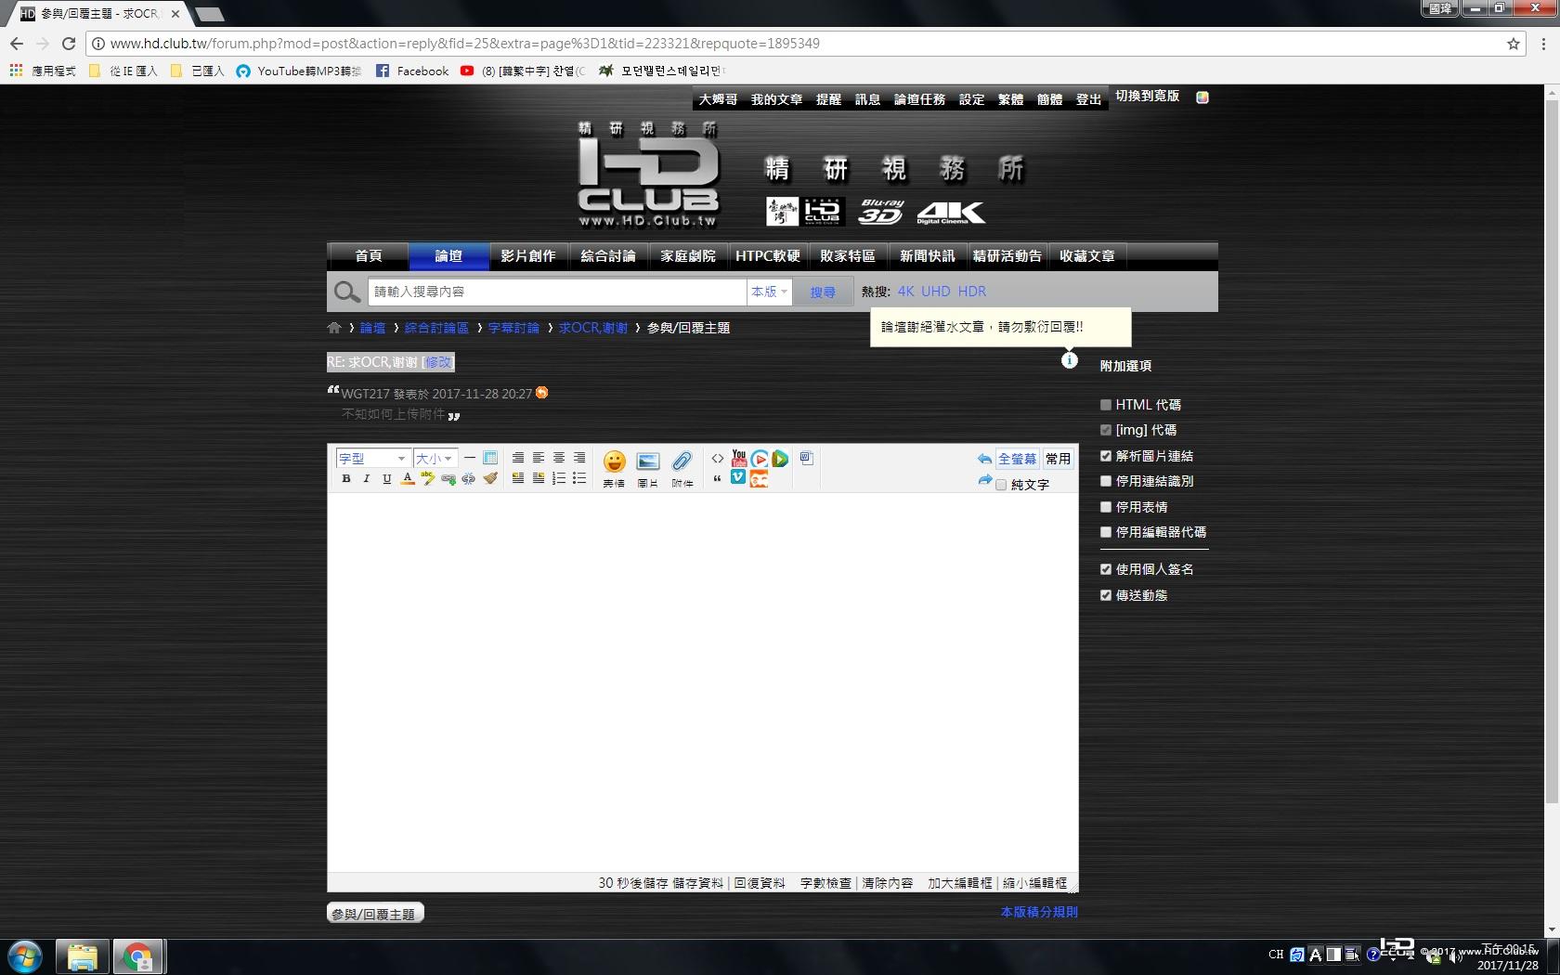Insert a YouTube video

pyautogui.click(x=739, y=459)
